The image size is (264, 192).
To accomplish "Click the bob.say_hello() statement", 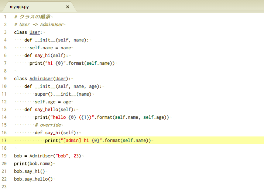I will (33, 179).
